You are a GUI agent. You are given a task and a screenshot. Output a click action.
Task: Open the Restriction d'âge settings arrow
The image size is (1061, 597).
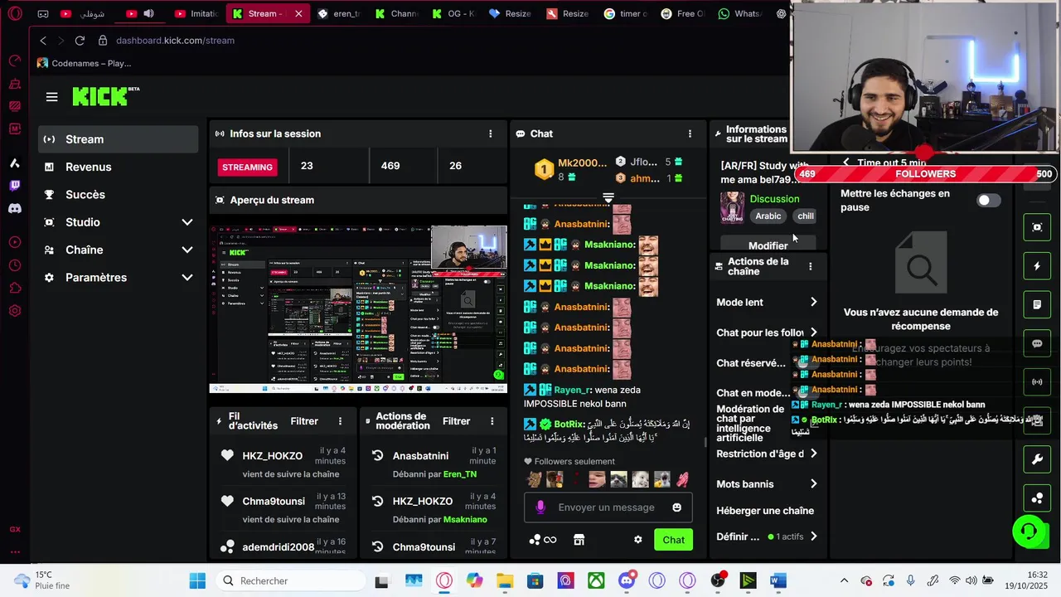(813, 454)
